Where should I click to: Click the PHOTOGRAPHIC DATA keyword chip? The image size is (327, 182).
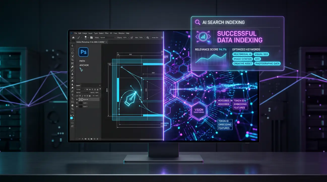pos(267,64)
